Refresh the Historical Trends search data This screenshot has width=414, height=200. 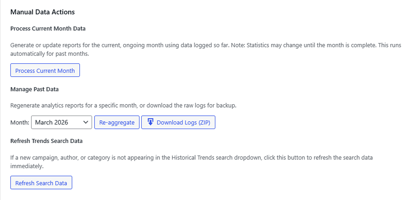41,182
